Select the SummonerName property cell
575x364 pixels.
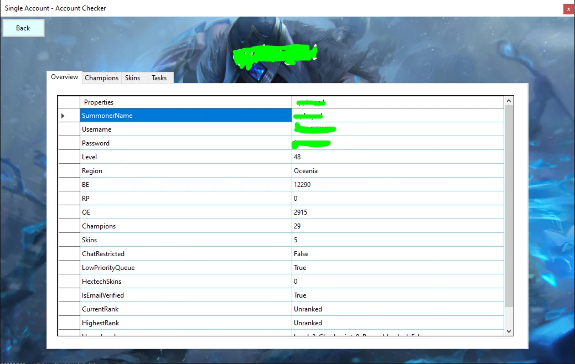186,116
